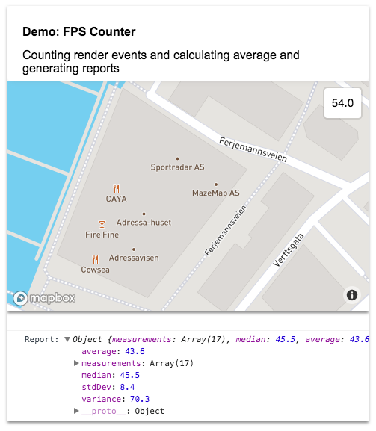Click the Cowsea map label
This screenshot has height=431, width=376.
point(95,270)
